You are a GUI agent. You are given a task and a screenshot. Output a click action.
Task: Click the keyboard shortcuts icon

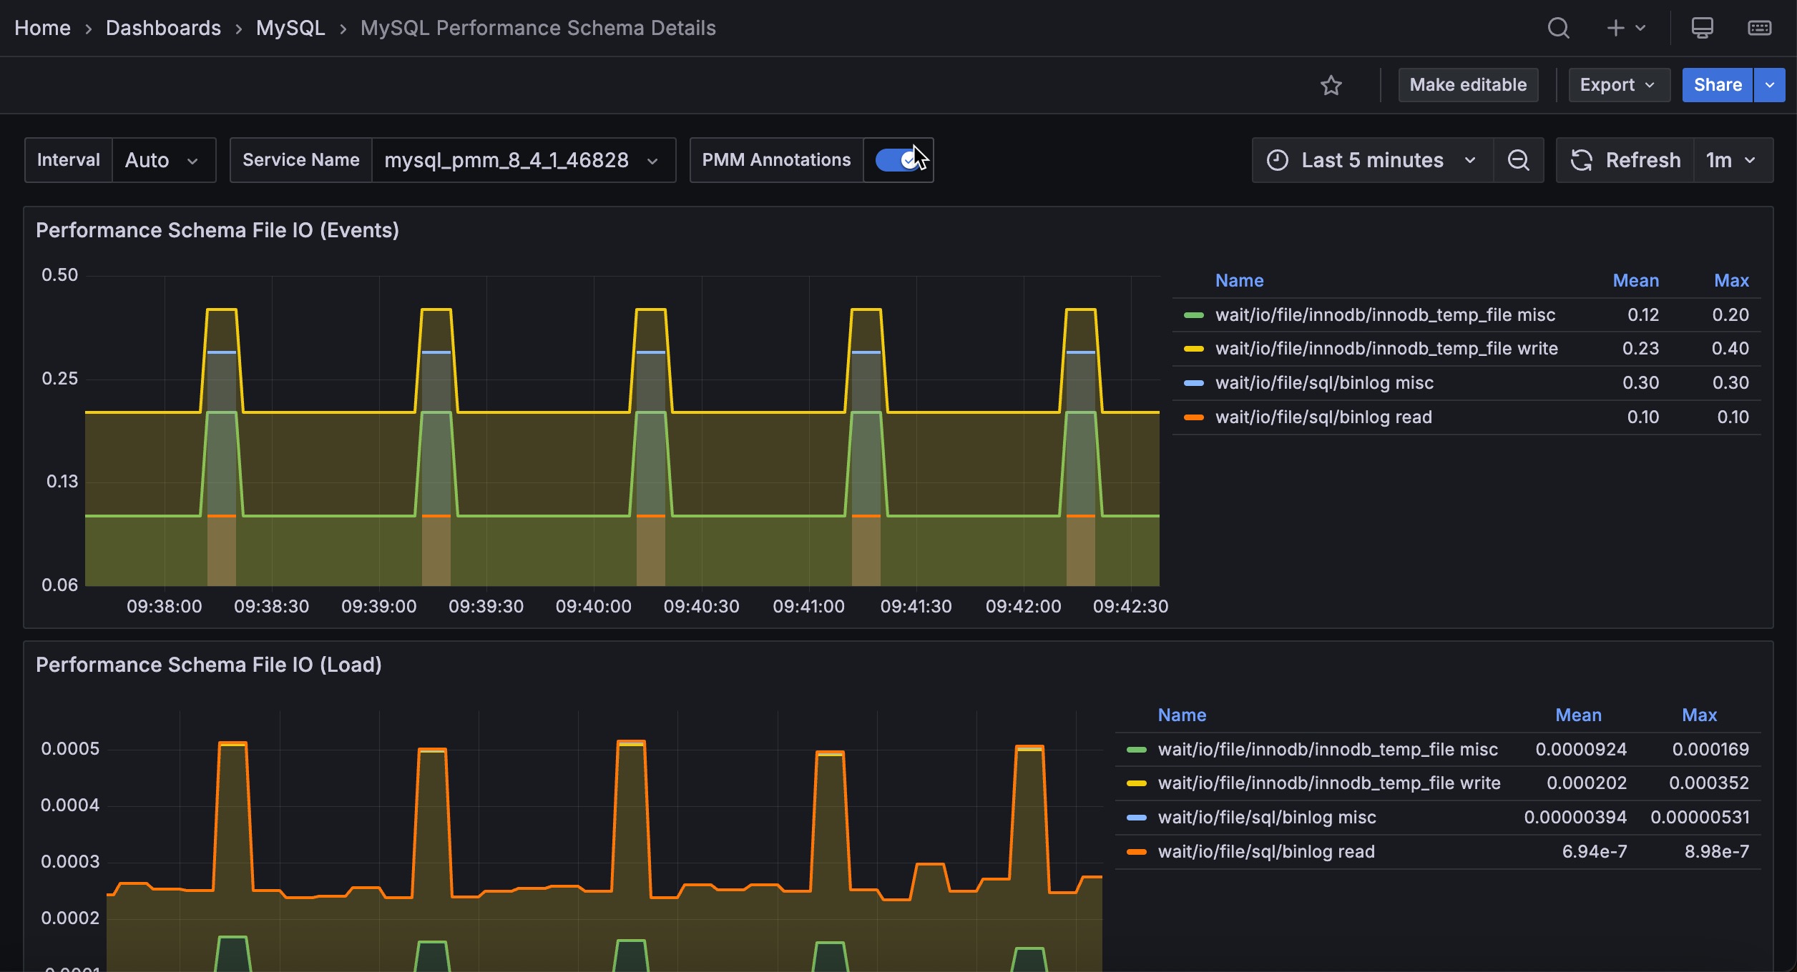click(1759, 28)
